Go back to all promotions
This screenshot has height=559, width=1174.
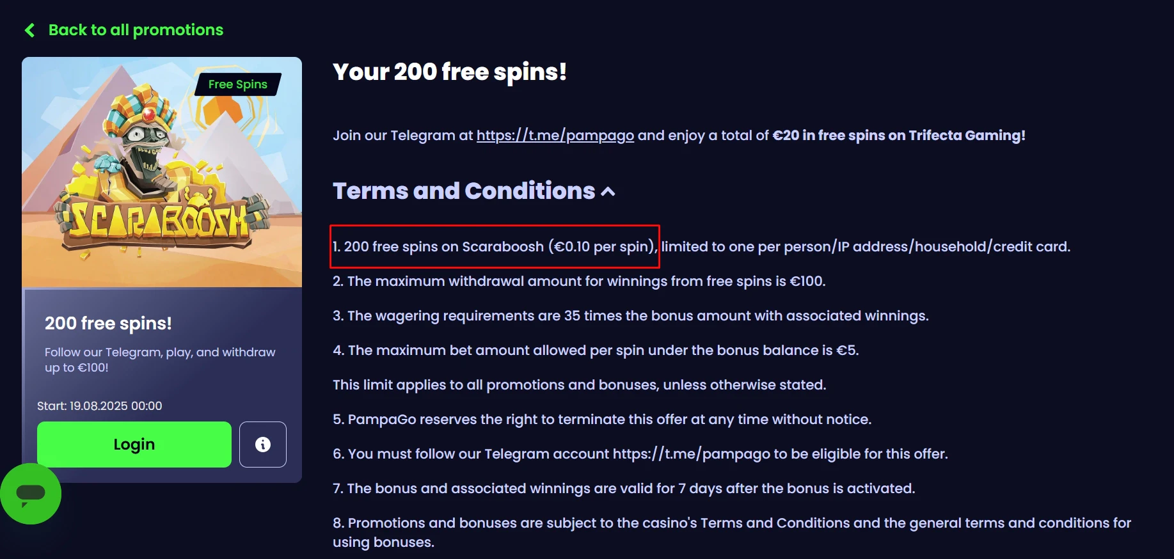136,30
